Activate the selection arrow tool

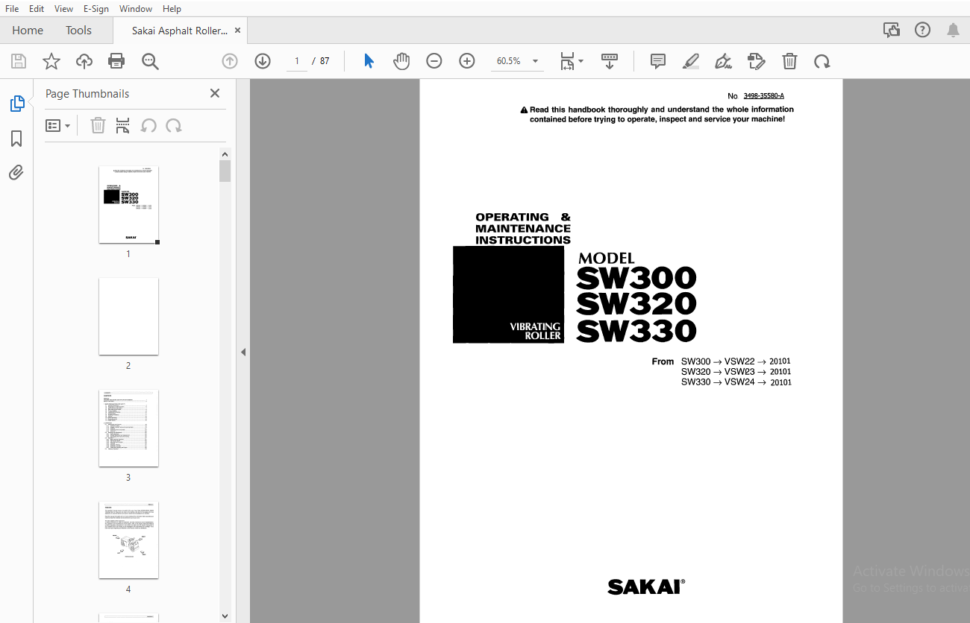(x=369, y=61)
